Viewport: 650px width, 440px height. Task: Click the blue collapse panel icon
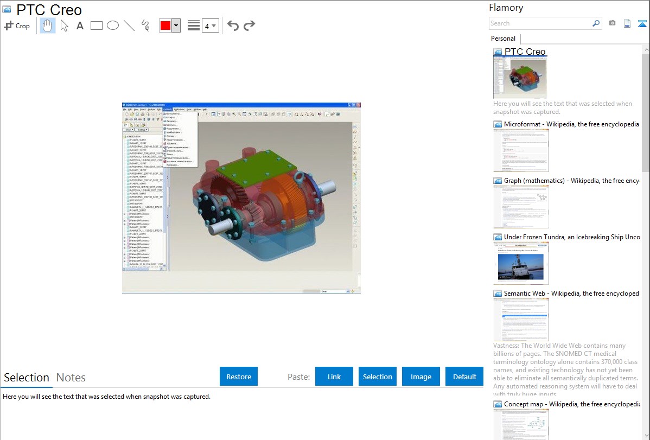[642, 23]
